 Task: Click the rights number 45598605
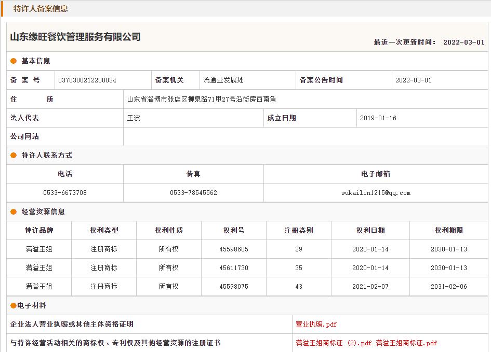(x=234, y=249)
